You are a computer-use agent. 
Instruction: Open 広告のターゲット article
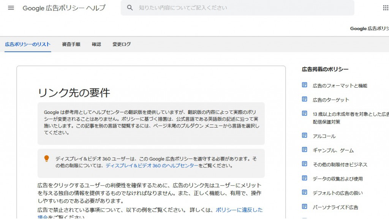click(x=331, y=100)
